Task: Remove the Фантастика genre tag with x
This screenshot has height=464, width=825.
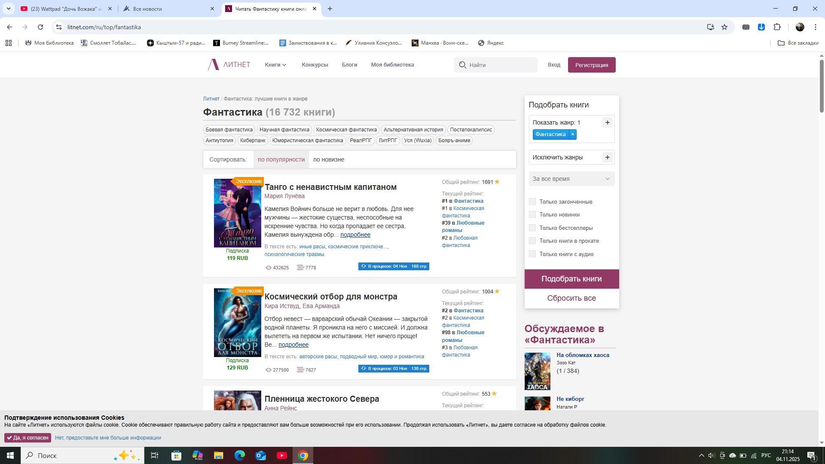Action: pyautogui.click(x=572, y=134)
